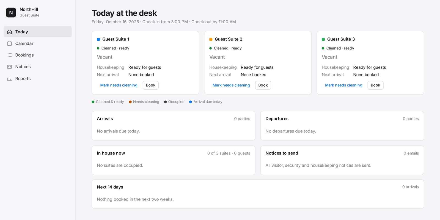Click the "0 emails" count
440x220 pixels.
tap(411, 153)
